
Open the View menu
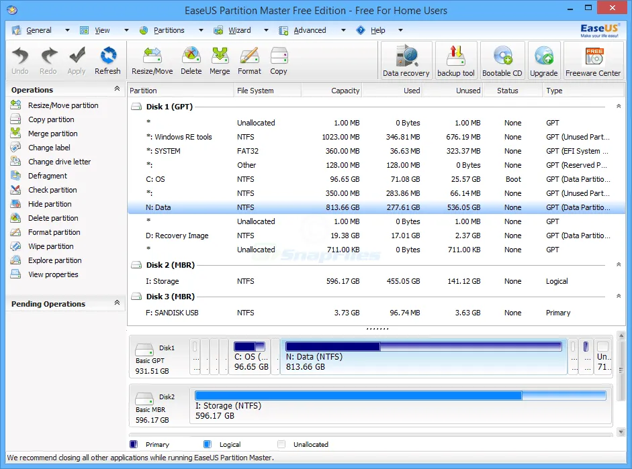102,30
